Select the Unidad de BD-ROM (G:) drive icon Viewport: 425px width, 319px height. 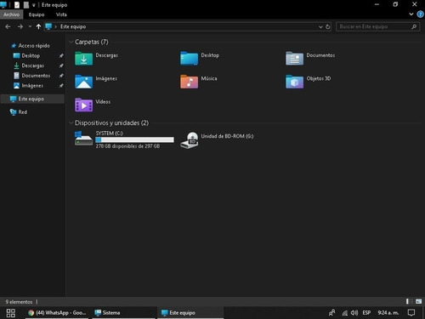click(x=190, y=140)
